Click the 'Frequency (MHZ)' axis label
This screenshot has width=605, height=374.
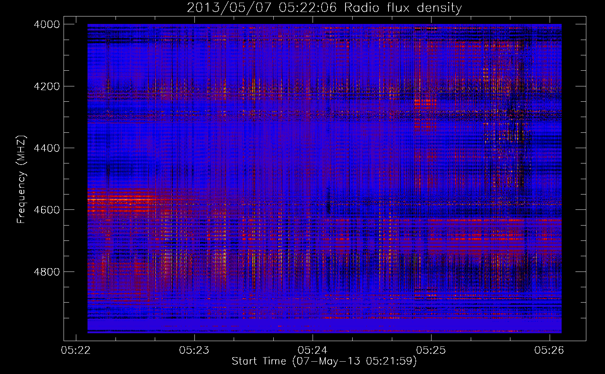(x=22, y=180)
